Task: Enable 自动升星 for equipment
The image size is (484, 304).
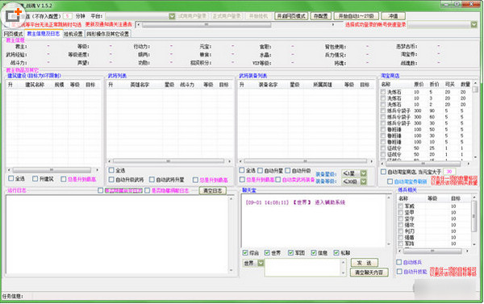Action: pyautogui.click(x=261, y=170)
